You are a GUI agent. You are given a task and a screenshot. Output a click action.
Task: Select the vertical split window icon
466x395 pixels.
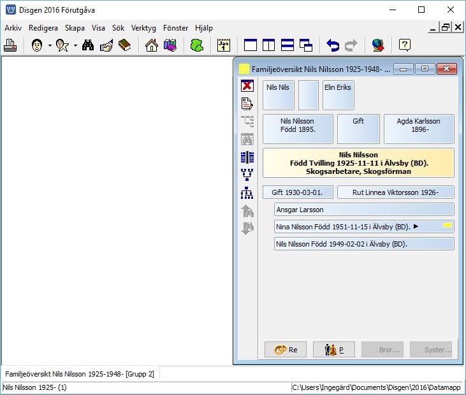tap(268, 45)
